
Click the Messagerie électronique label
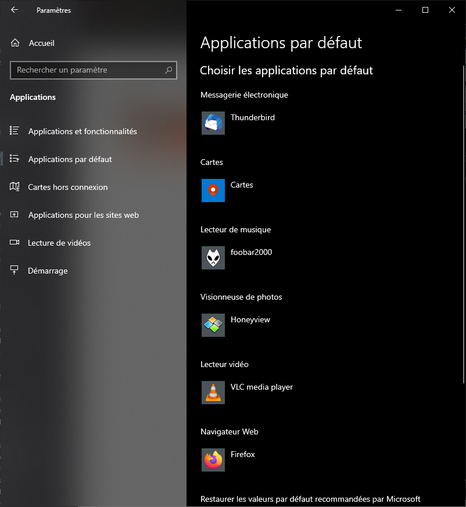244,95
